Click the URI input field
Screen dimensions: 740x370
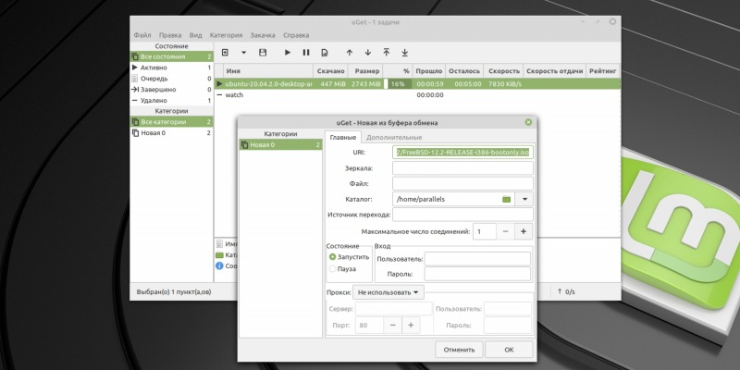click(x=462, y=152)
